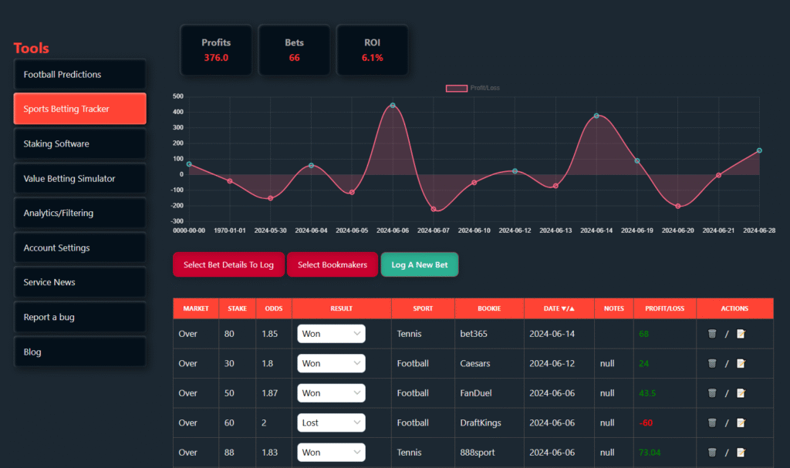Click trash icon for FanDuel bet
This screenshot has height=468, width=790.
coord(712,393)
